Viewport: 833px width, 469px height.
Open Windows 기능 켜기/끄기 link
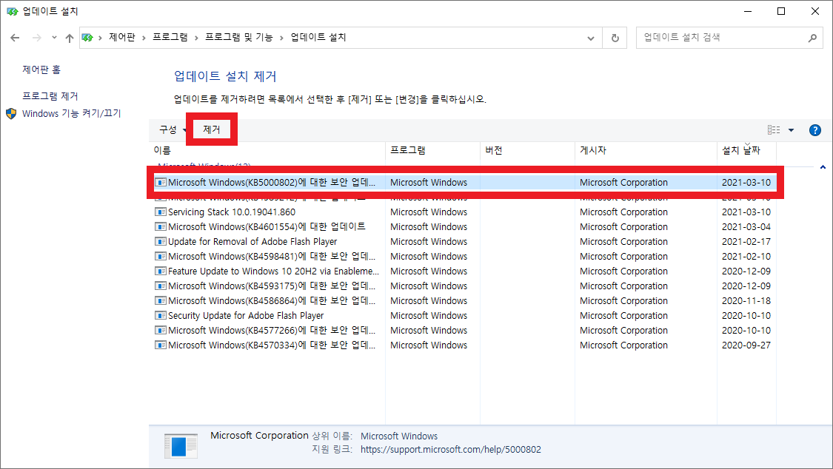click(x=71, y=113)
